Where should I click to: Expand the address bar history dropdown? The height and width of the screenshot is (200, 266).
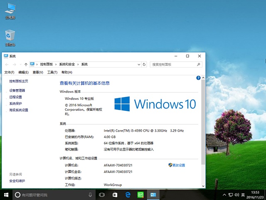click(x=138, y=65)
